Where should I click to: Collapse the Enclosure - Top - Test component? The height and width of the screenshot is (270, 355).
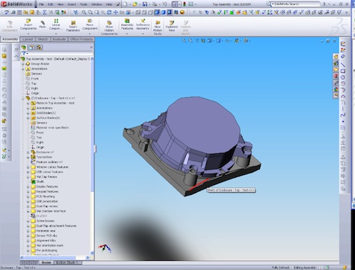23,99
